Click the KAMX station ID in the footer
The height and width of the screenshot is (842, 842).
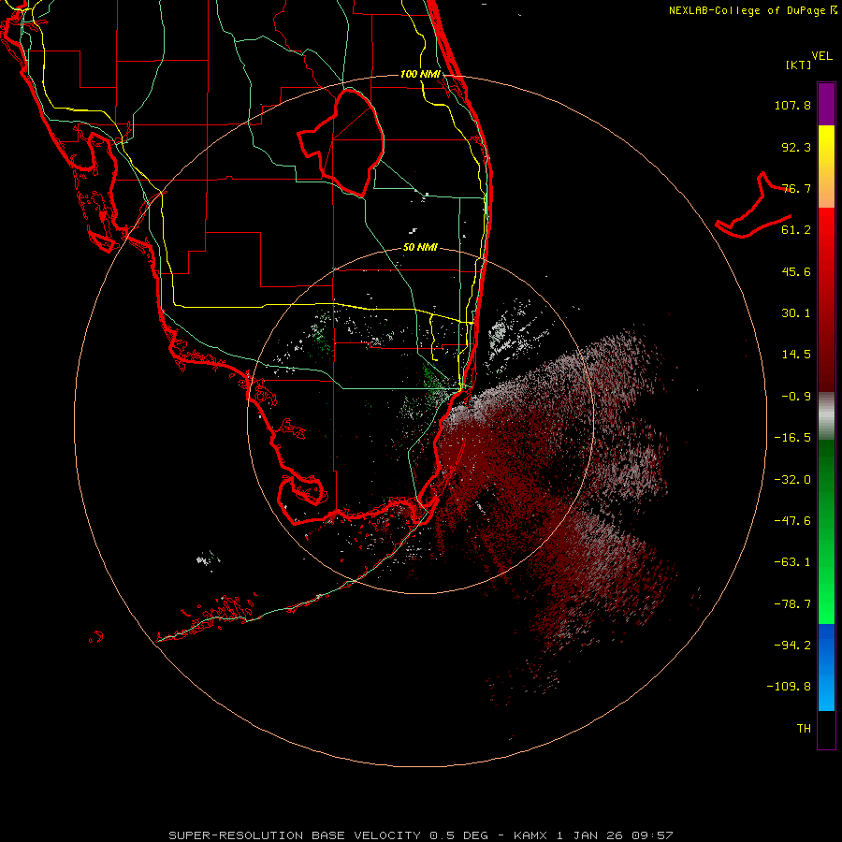[530, 835]
